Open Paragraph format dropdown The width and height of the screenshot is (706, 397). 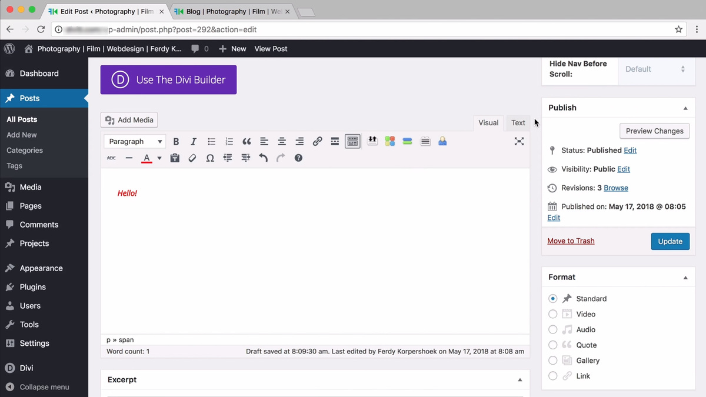(x=135, y=142)
